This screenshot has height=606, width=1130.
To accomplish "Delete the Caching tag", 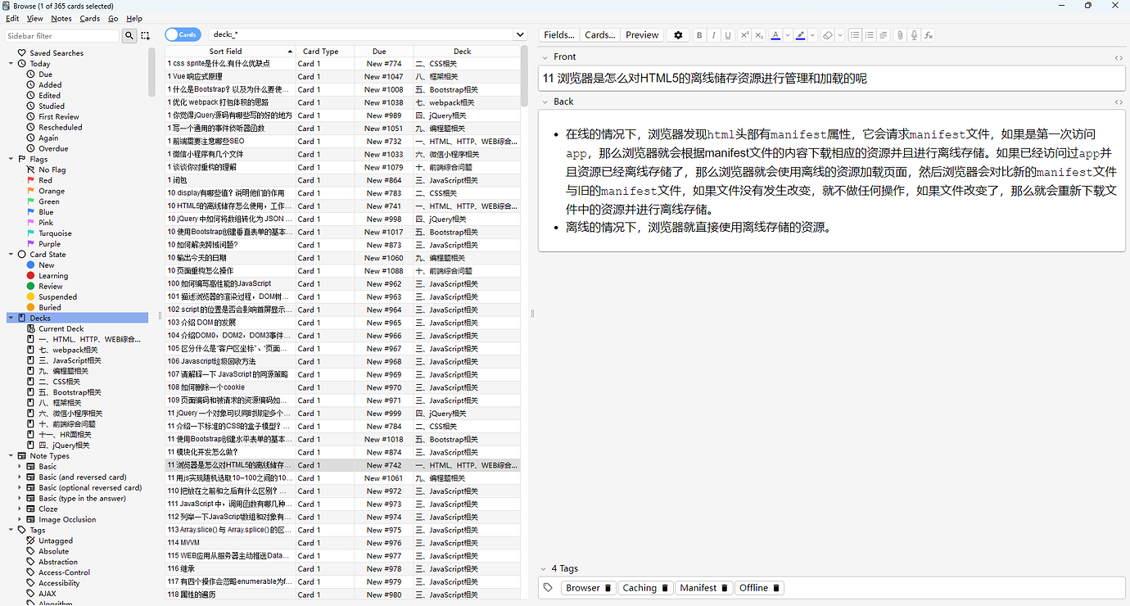I will pyautogui.click(x=666, y=588).
